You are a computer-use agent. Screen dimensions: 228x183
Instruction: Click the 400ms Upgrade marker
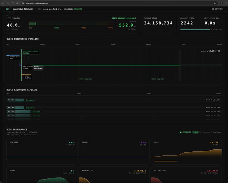(x=157, y=79)
